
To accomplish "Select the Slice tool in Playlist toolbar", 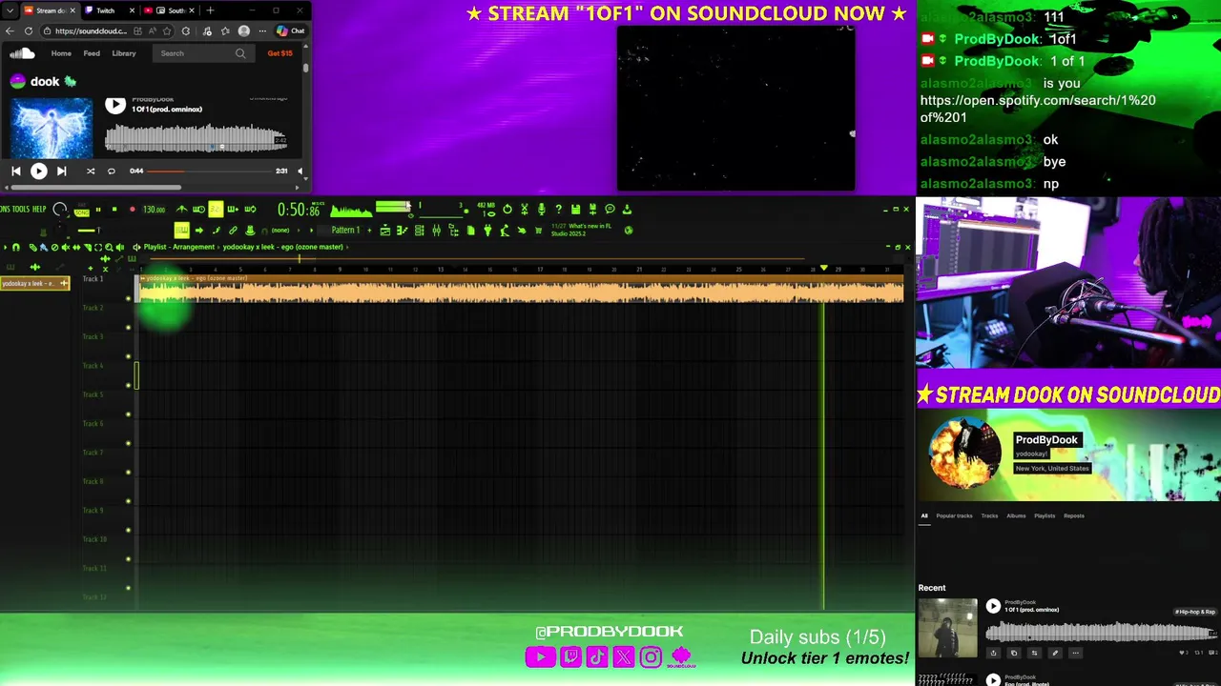I will pos(88,247).
